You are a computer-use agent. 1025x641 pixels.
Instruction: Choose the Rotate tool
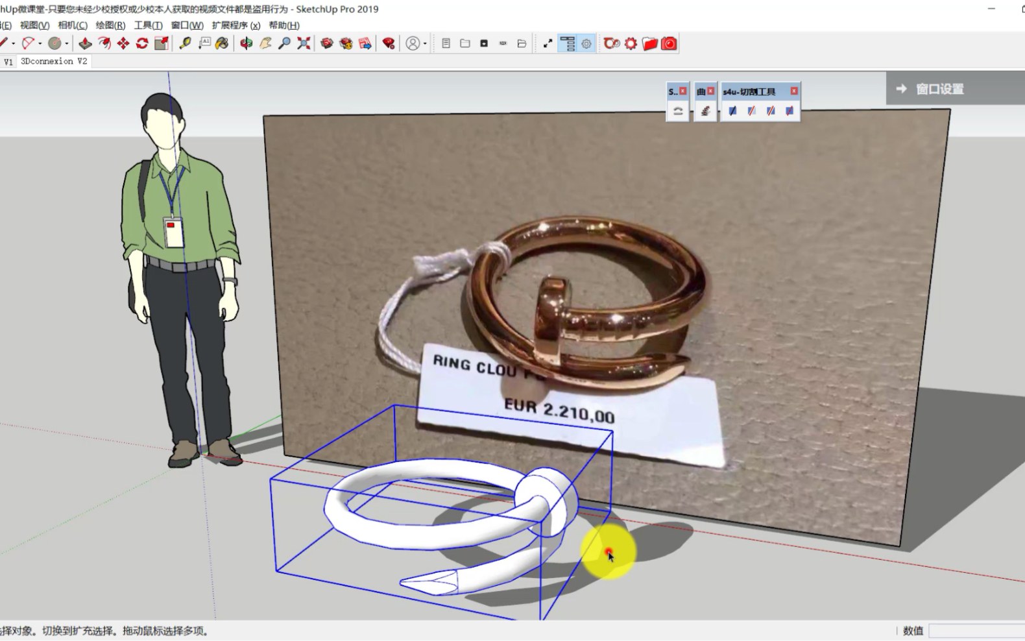(142, 43)
